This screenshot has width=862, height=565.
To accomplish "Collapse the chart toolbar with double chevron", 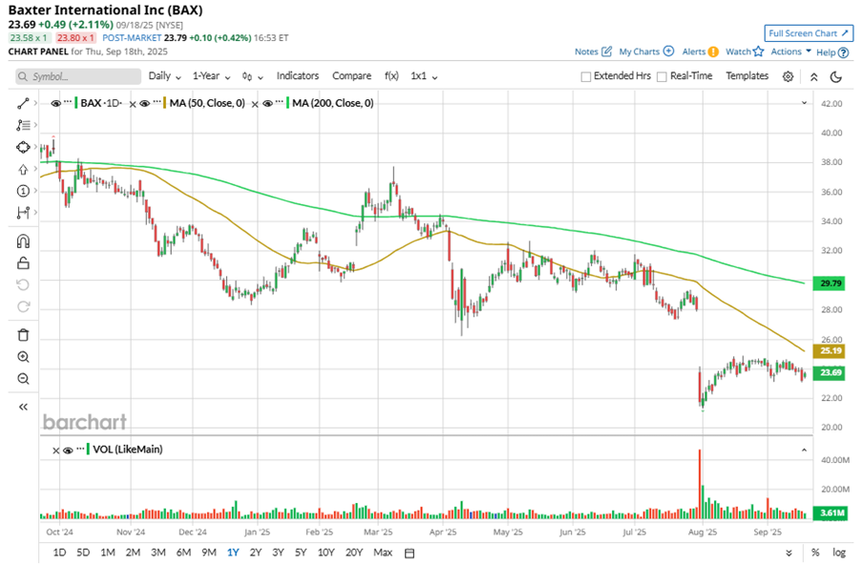I will [x=814, y=77].
